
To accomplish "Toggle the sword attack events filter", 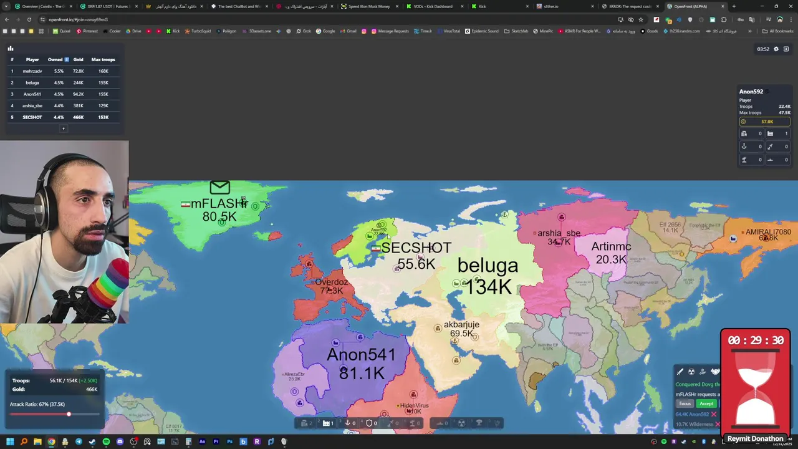I will pos(680,372).
